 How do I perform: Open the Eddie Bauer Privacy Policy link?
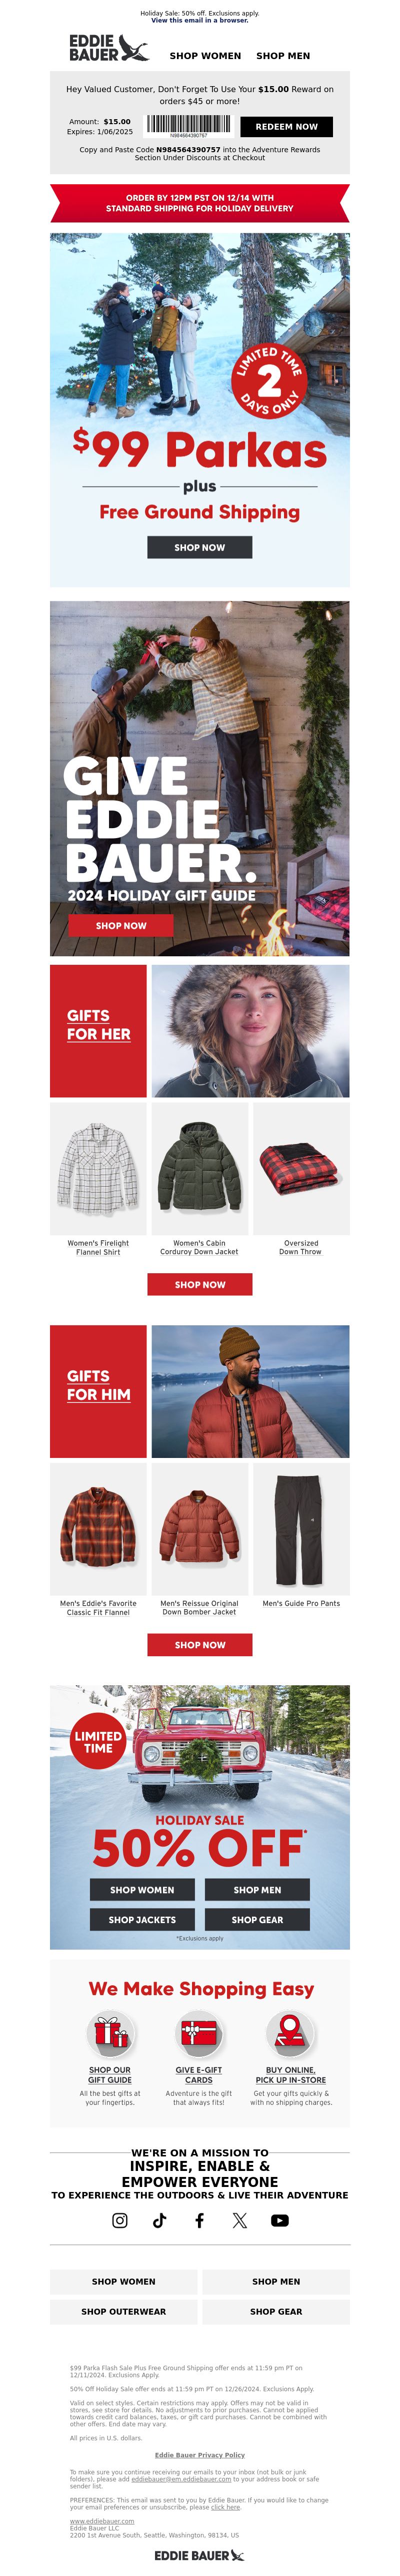(x=199, y=2454)
